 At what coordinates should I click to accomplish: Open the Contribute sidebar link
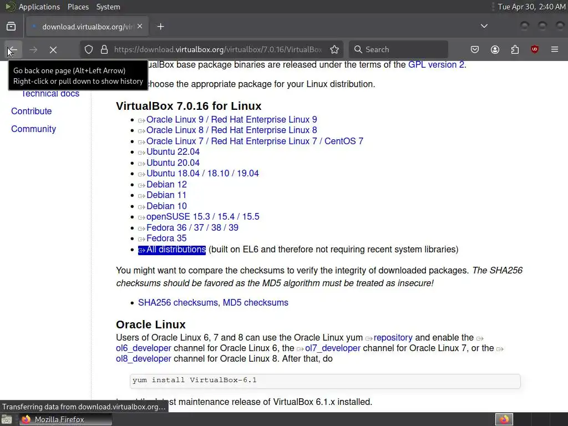coord(32,111)
